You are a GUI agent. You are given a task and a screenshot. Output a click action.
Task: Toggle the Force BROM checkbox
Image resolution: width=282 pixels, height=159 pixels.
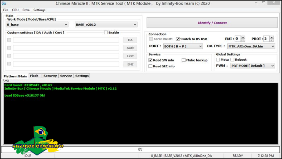point(151,39)
